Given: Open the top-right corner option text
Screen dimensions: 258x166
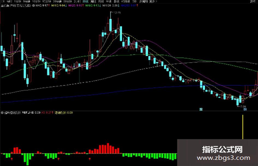Looking at the screenshot, I should 253,1.
